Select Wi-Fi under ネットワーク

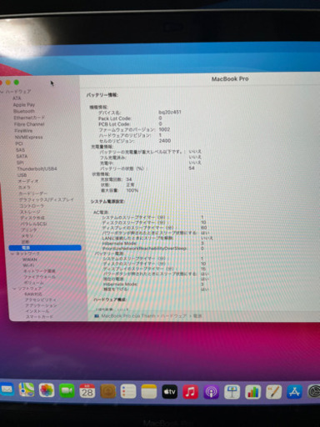pyautogui.click(x=29, y=265)
